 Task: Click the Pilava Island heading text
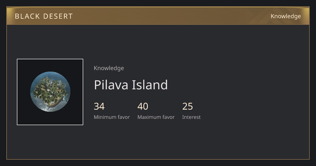(x=131, y=85)
